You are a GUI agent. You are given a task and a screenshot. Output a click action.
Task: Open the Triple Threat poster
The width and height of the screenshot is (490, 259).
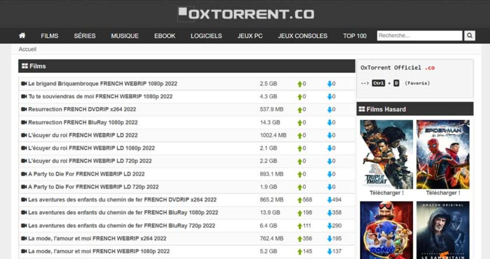(x=386, y=154)
